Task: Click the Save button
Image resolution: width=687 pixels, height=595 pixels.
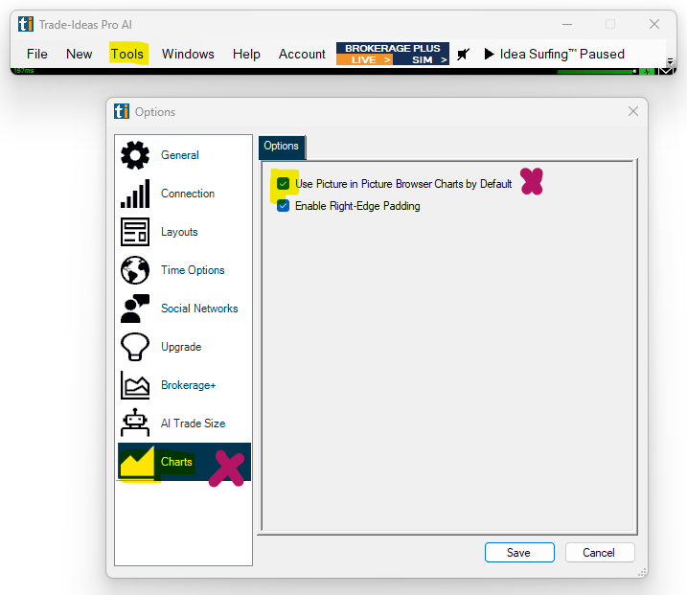Action: point(519,553)
